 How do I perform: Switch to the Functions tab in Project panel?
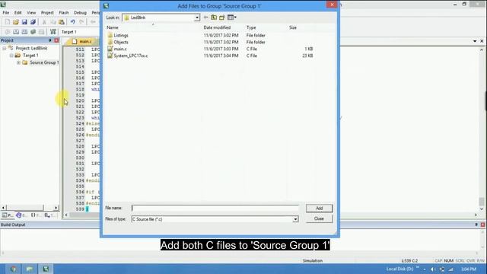tap(35, 215)
